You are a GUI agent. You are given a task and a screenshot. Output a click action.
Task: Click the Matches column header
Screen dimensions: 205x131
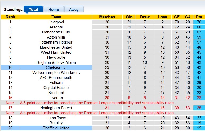[107, 17]
